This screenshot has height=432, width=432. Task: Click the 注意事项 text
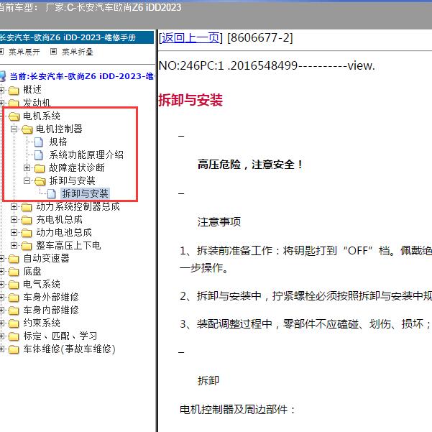pos(219,222)
